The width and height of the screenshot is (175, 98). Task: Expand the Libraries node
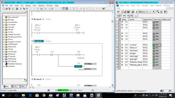click(x=4, y=66)
